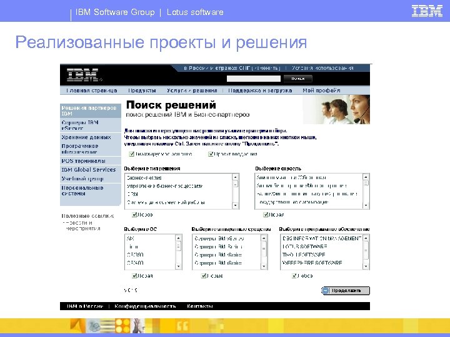450x337 pixels.
Task: Click the up scroll arrow of the ОС list
Action: coord(178,238)
